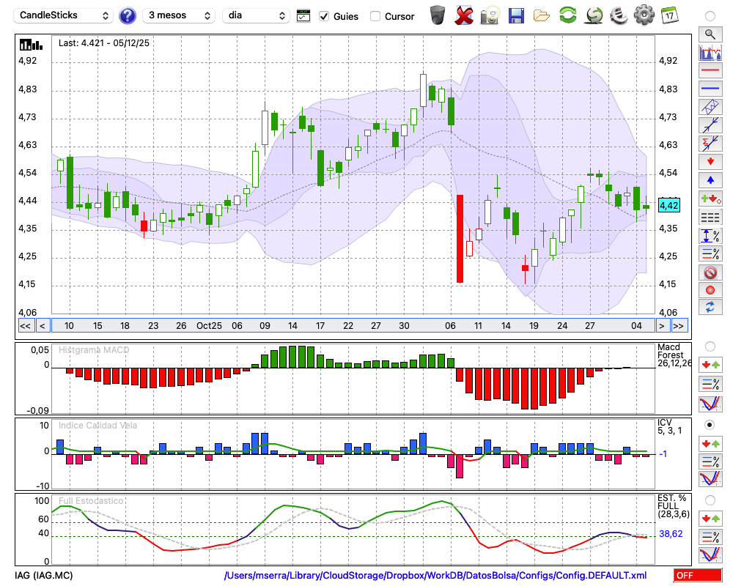
Task: Jump to chart end with >> button
Action: coord(679,326)
